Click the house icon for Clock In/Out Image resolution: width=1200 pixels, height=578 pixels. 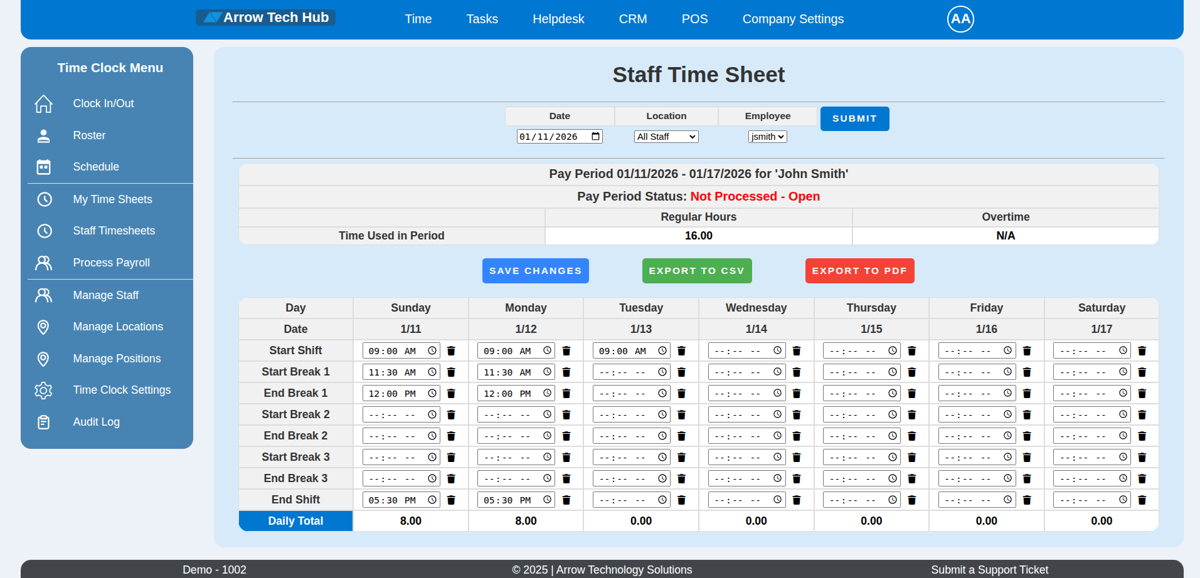click(x=43, y=103)
